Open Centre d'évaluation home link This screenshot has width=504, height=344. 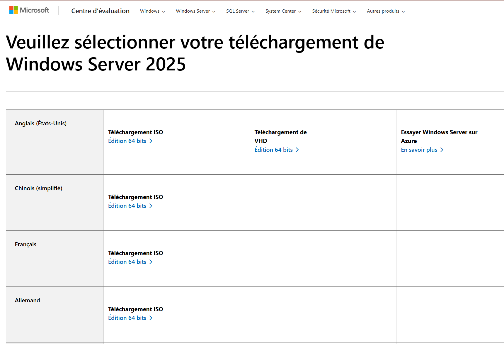click(x=100, y=11)
